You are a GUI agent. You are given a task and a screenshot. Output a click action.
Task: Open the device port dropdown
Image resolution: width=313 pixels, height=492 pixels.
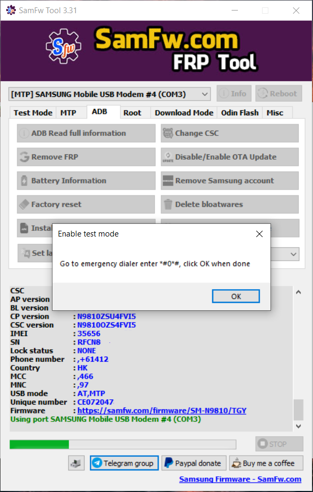(x=109, y=94)
